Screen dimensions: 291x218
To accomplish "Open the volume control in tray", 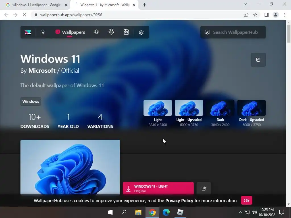I will coord(254,212).
